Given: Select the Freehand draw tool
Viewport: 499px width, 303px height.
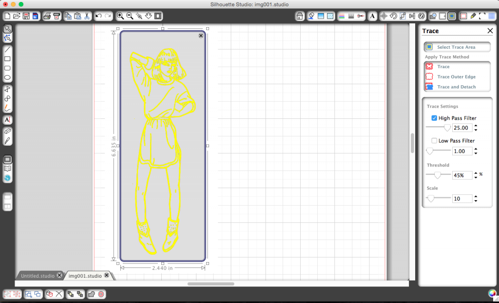Looking at the screenshot, I should tap(7, 108).
